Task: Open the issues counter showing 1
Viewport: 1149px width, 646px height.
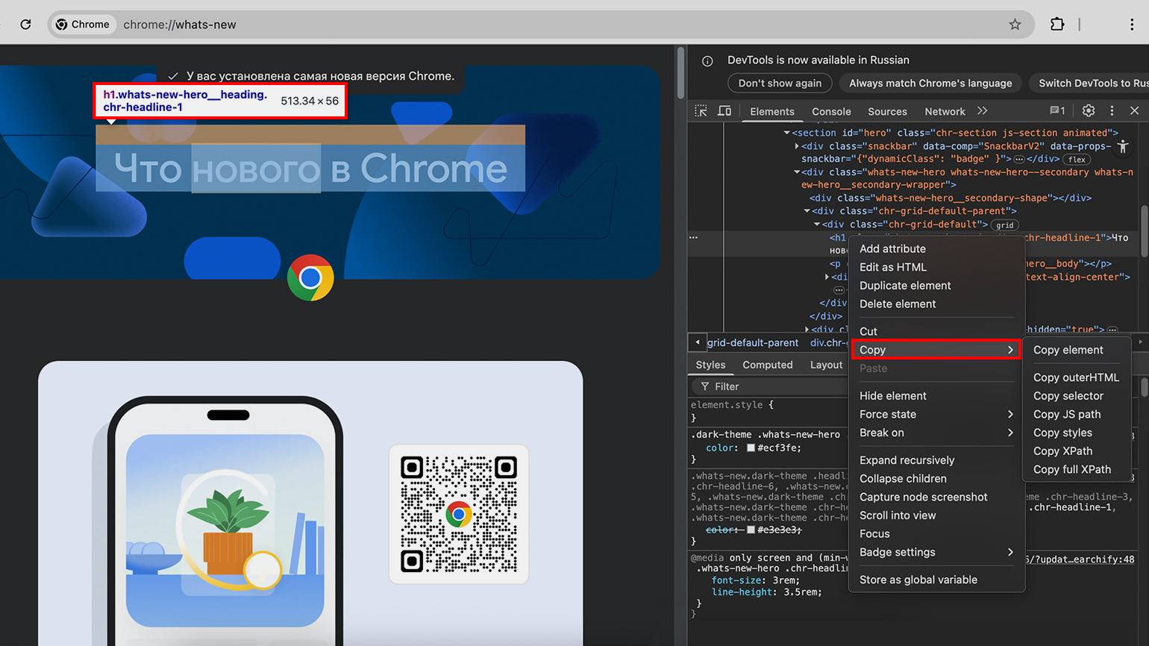Action: [1057, 110]
